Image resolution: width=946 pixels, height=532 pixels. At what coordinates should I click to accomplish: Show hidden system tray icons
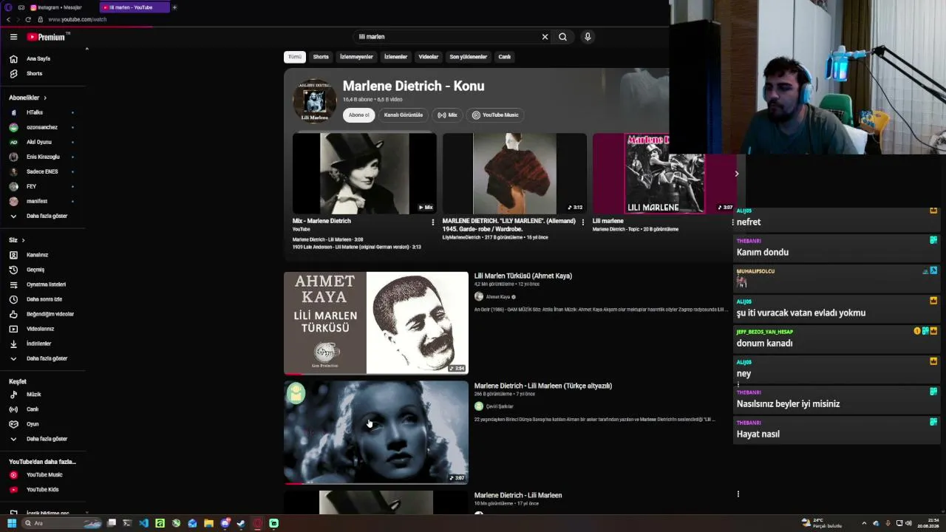coord(864,523)
